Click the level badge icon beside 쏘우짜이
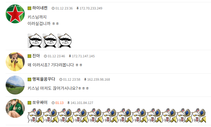Viewport: 211px width, 127px height. (x=29, y=103)
